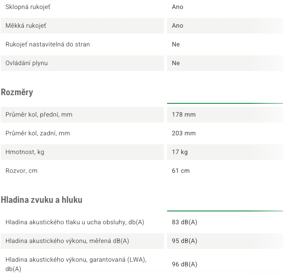
Task: Click the 96 dB(A) value
Action: [185, 264]
